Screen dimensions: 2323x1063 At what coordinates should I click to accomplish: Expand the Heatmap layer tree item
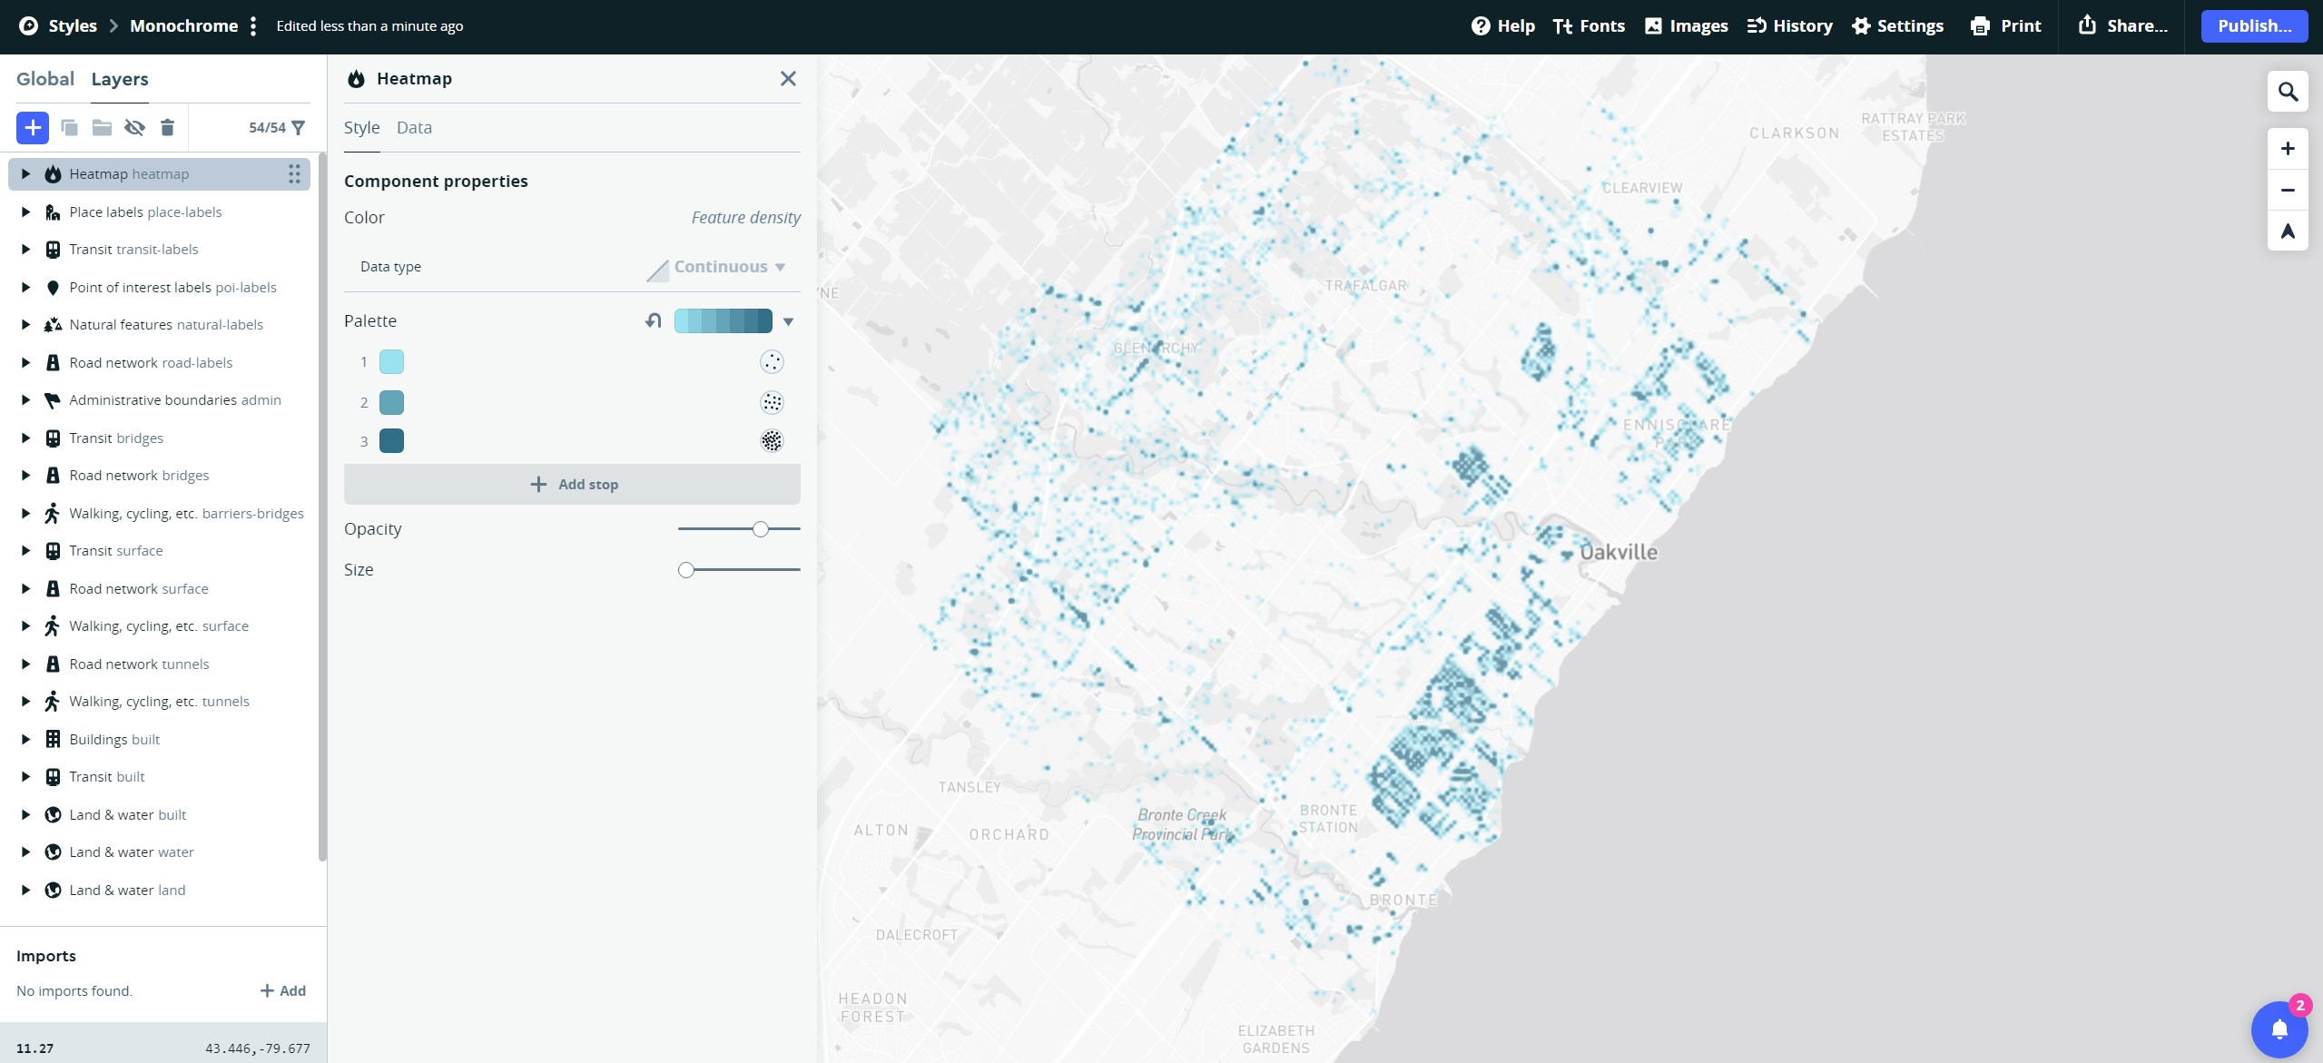coord(25,174)
